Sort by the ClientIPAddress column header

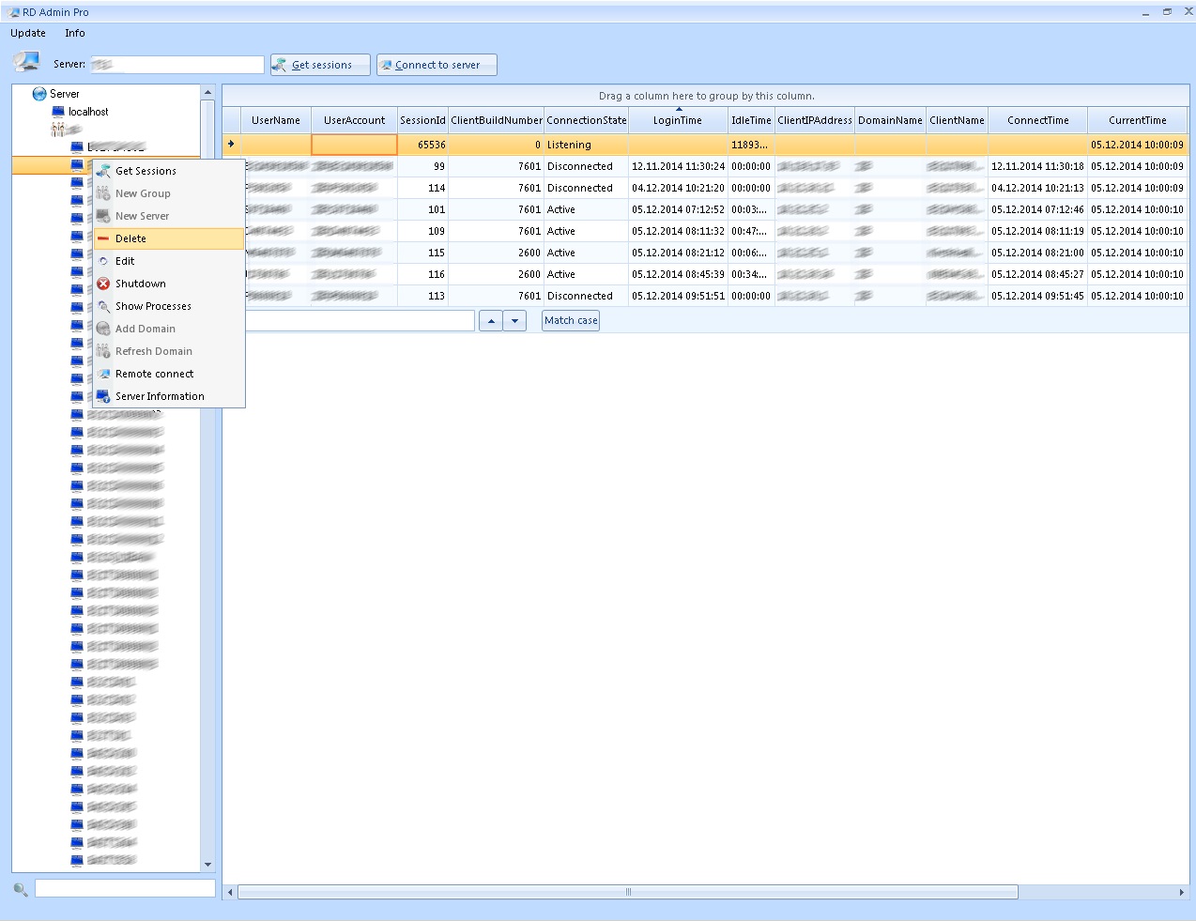815,120
